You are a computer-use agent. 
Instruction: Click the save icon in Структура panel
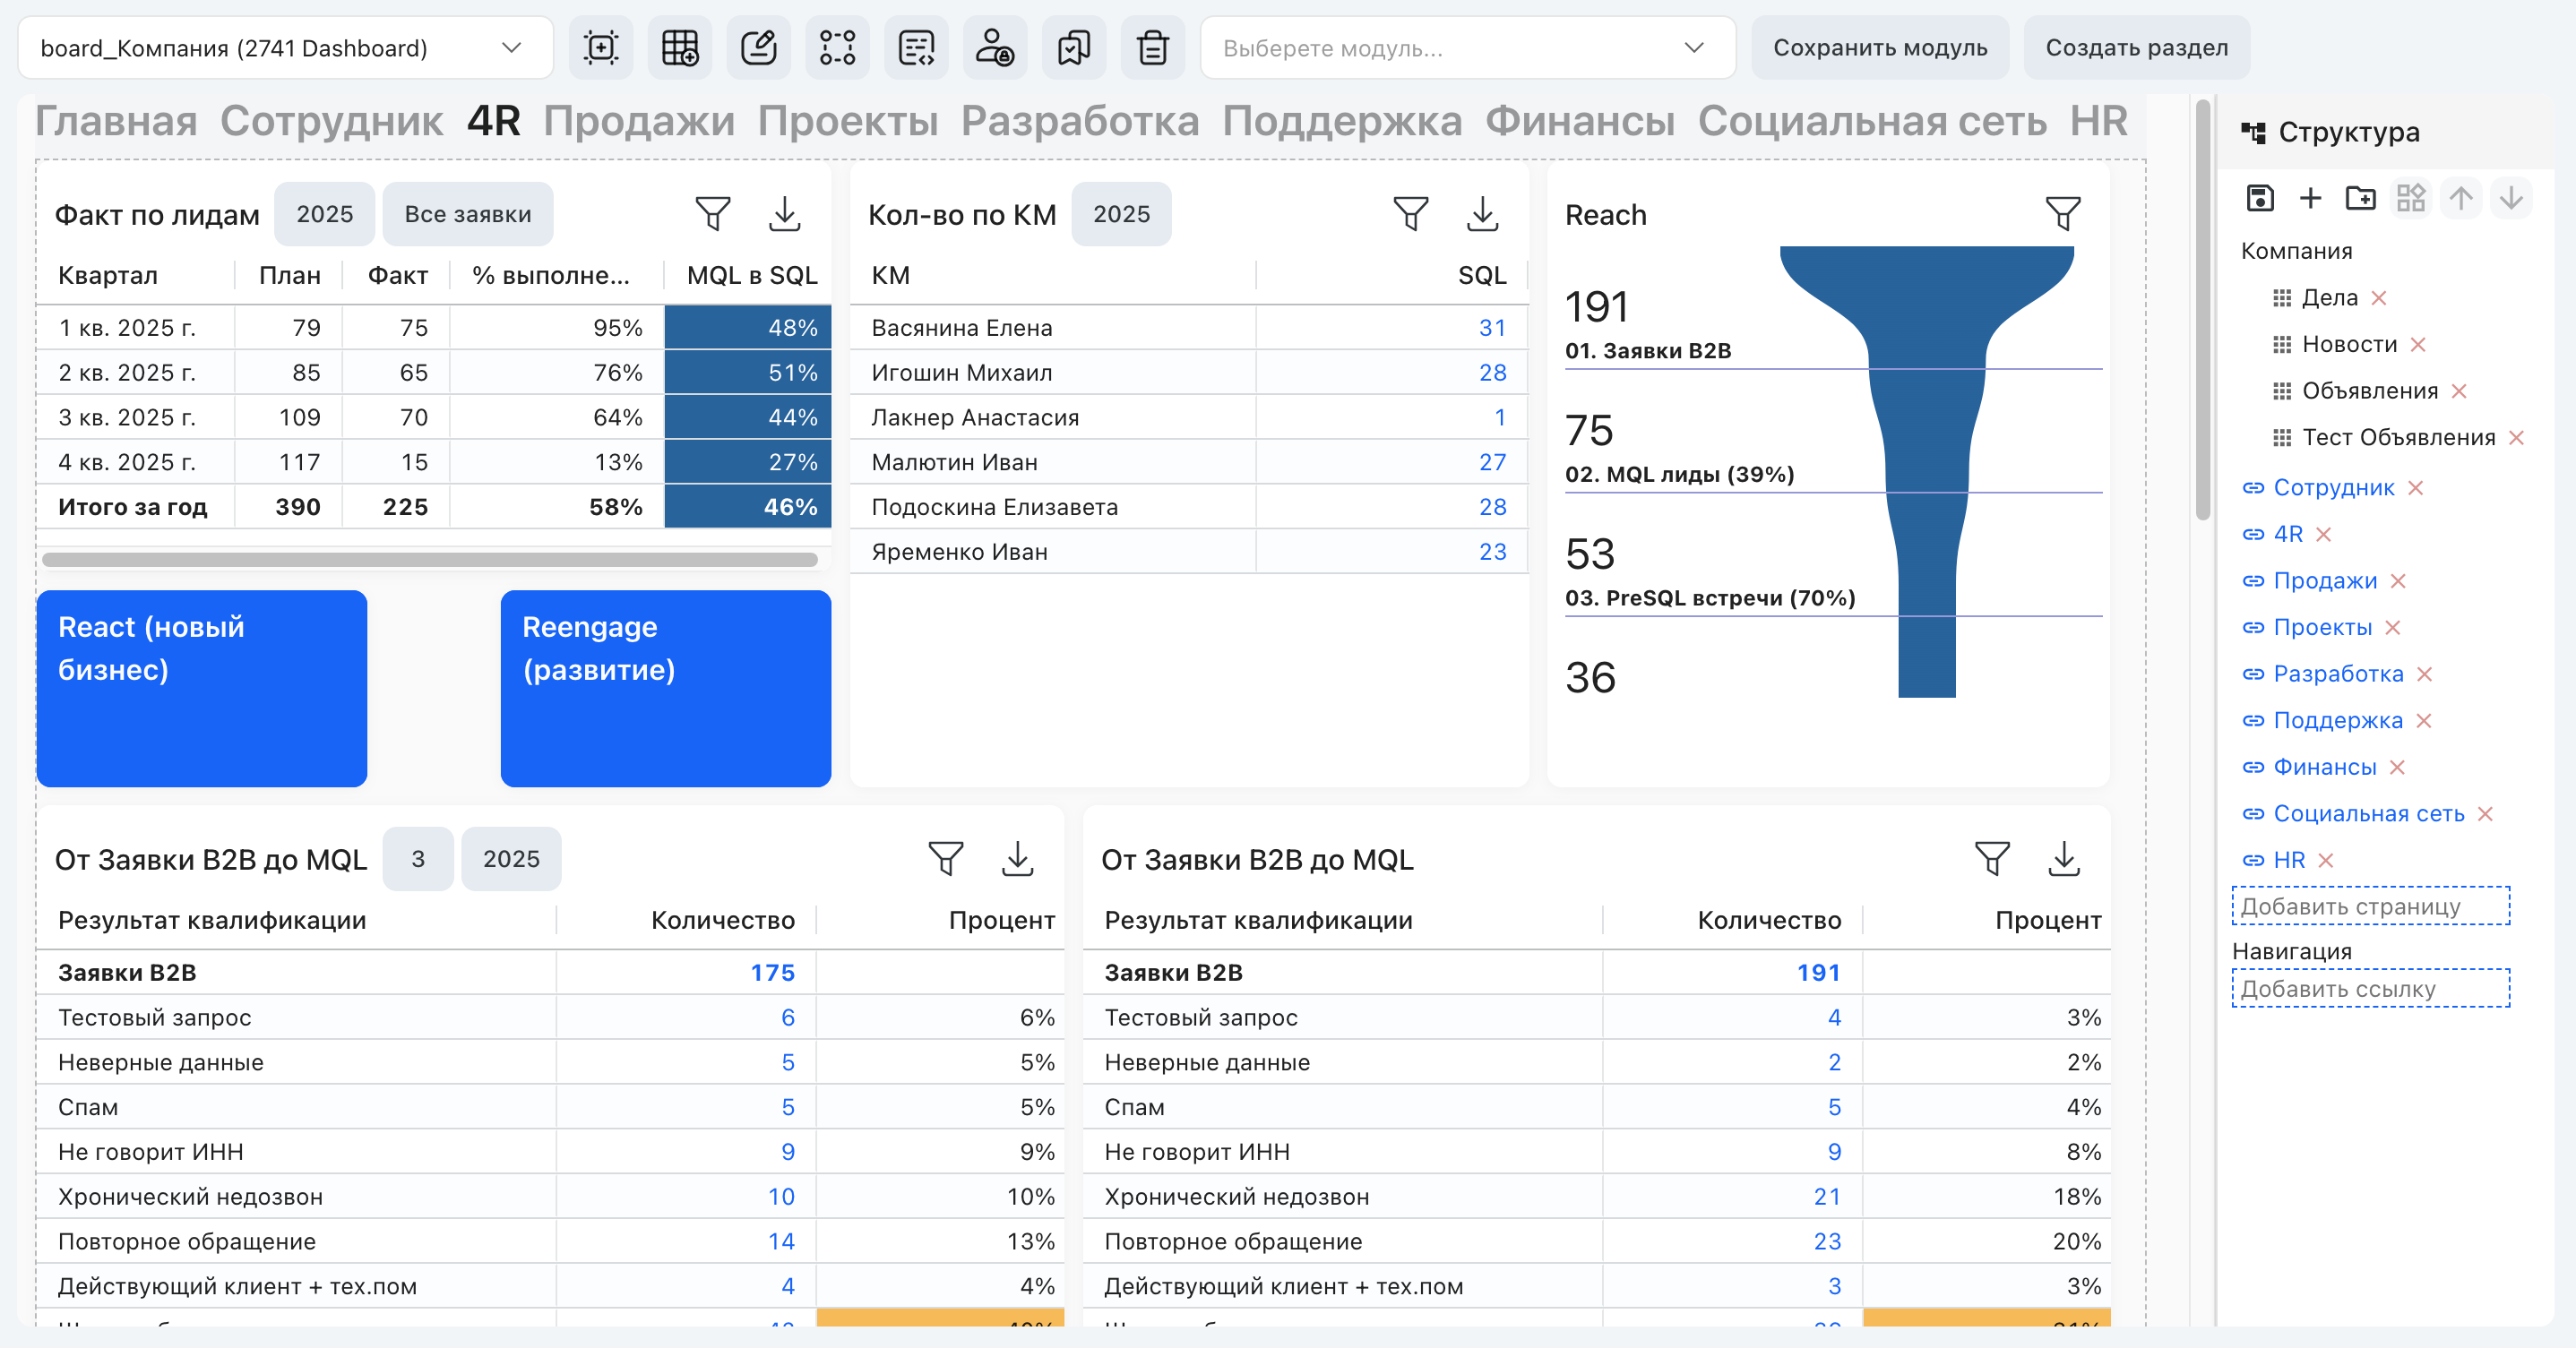coord(2260,198)
